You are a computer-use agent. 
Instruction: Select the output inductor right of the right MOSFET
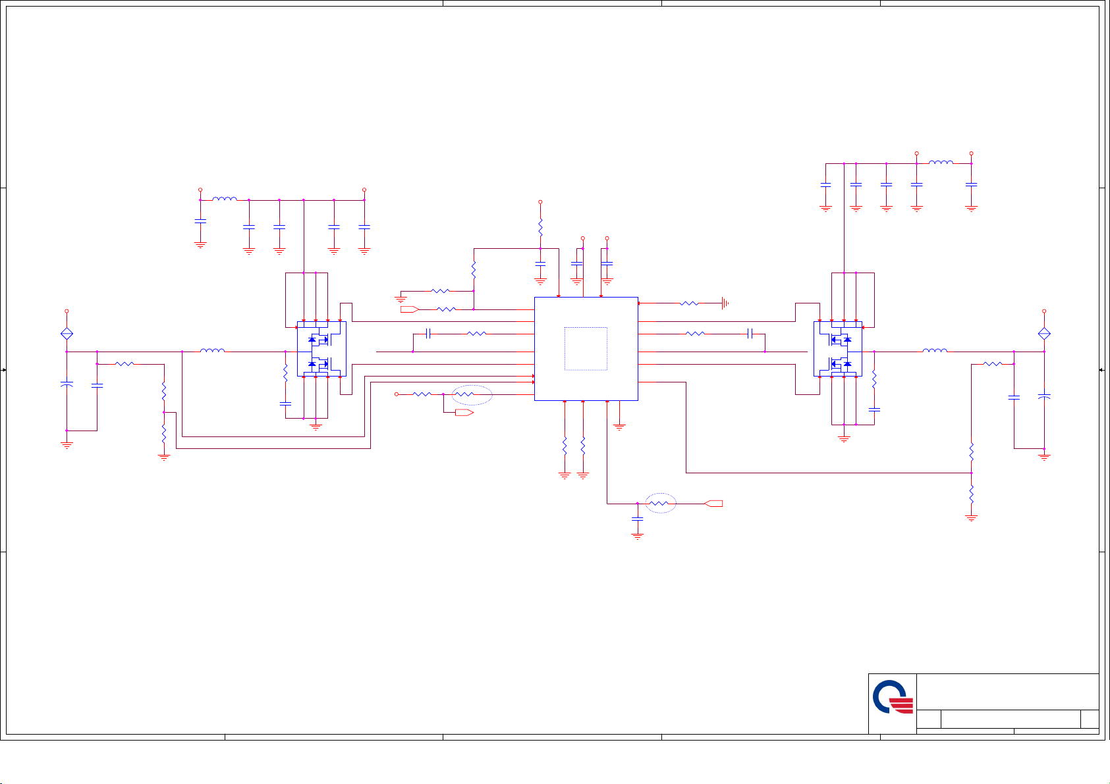(x=935, y=350)
